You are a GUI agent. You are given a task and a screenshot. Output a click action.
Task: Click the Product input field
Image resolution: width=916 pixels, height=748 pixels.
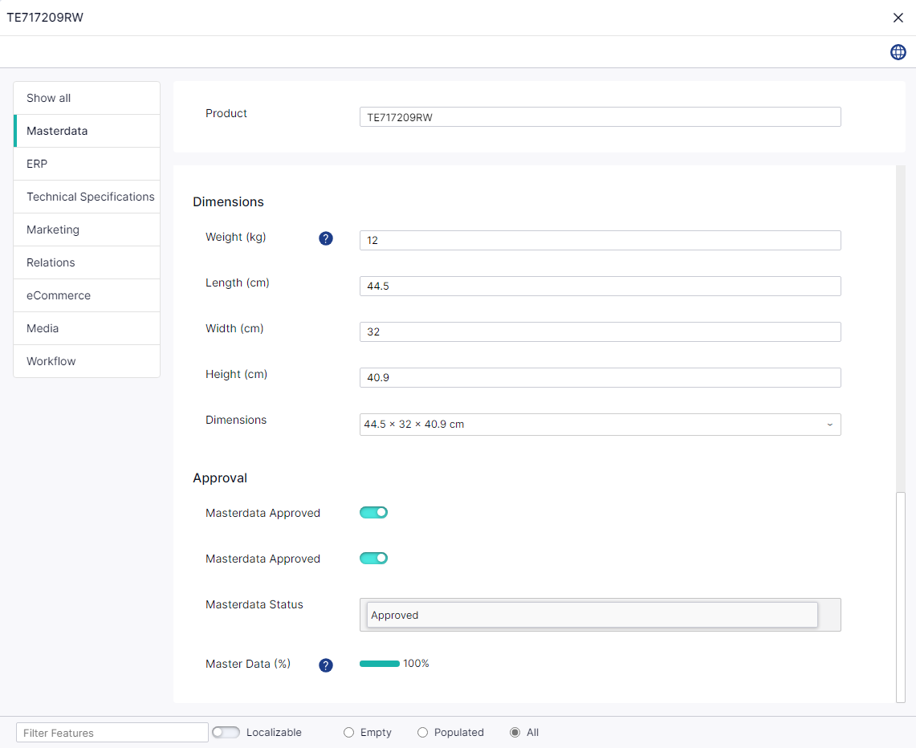pyautogui.click(x=600, y=117)
